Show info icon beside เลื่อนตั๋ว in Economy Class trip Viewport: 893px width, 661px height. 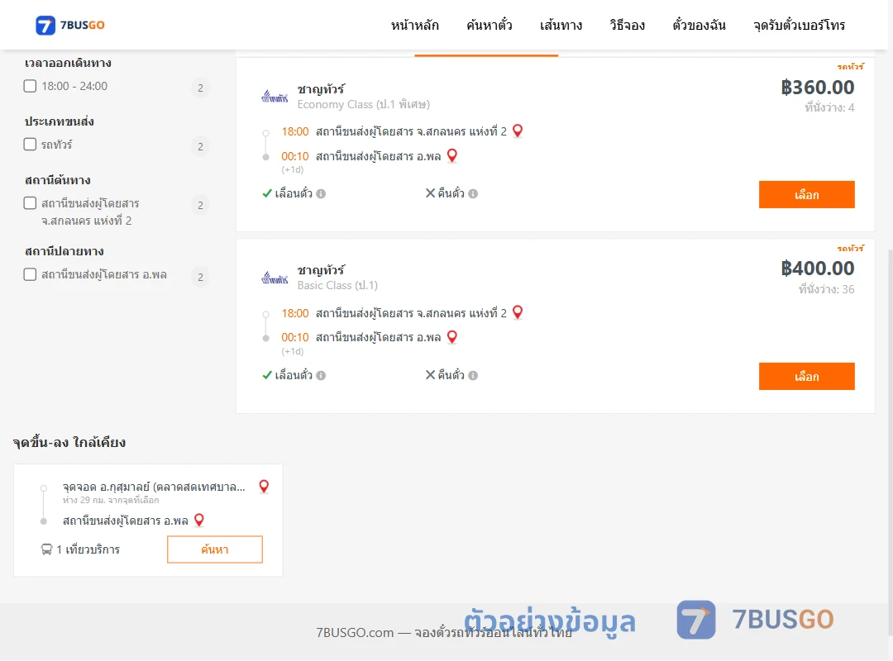[x=321, y=193]
